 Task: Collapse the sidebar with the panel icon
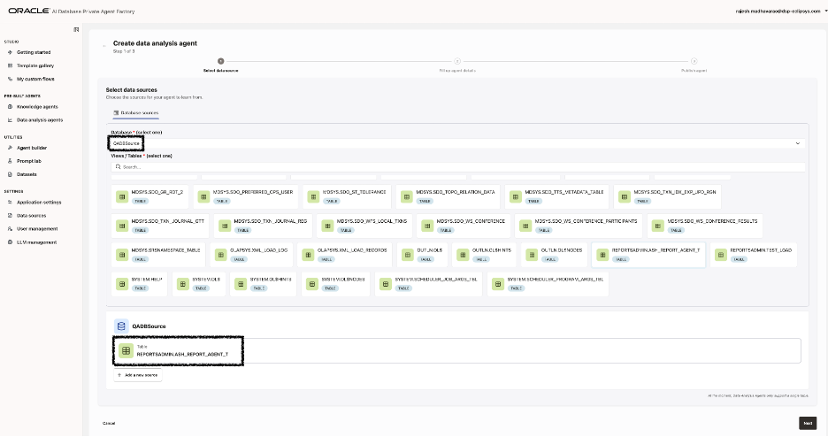[x=76, y=31]
